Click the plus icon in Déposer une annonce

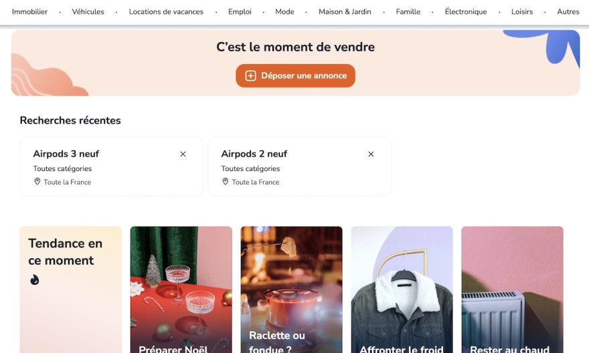[x=250, y=76]
